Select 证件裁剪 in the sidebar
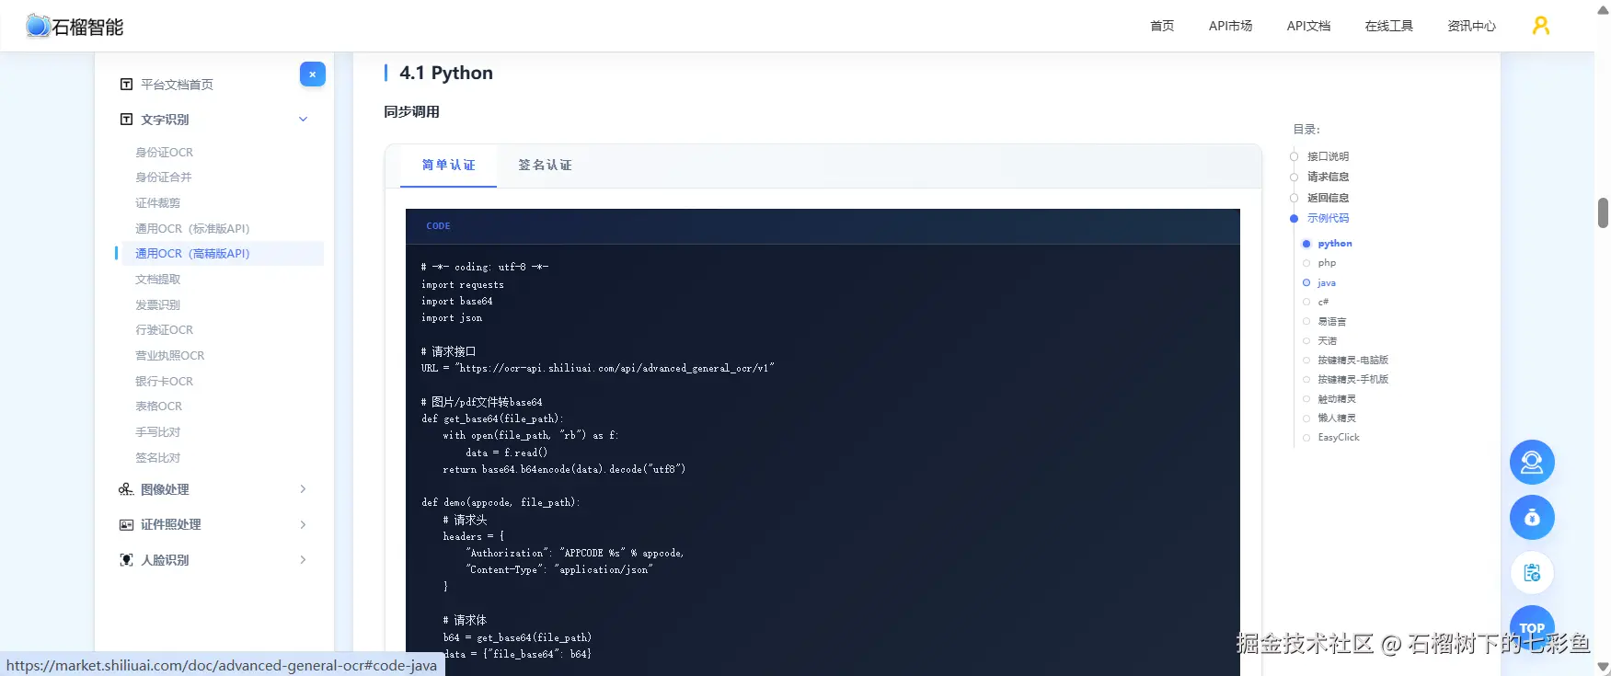The width and height of the screenshot is (1611, 676). (x=158, y=203)
